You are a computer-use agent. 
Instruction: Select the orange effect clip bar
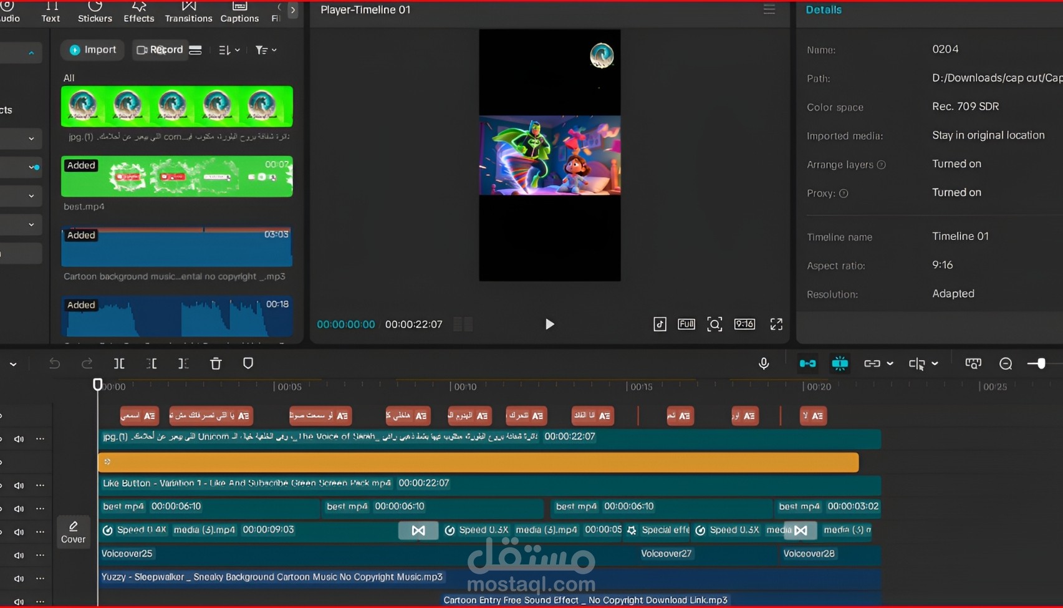(x=478, y=462)
